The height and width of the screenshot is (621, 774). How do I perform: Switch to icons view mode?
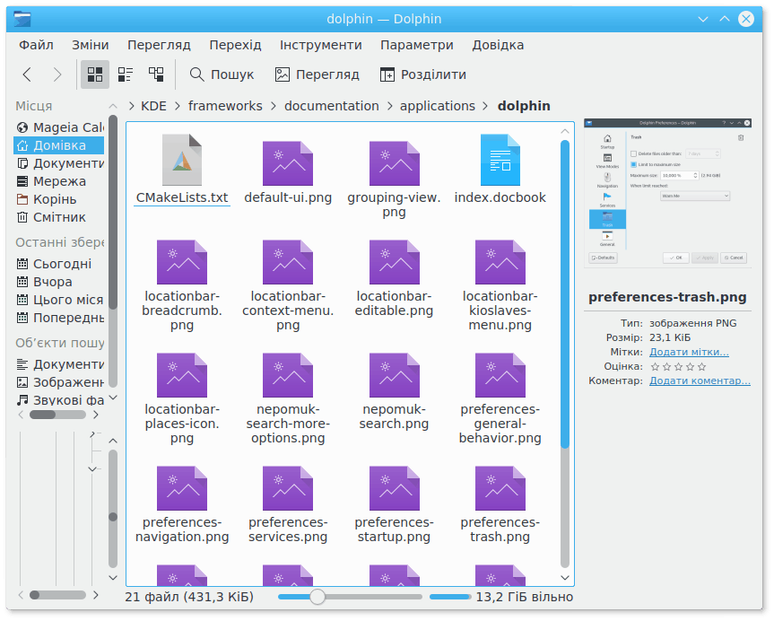(x=94, y=74)
